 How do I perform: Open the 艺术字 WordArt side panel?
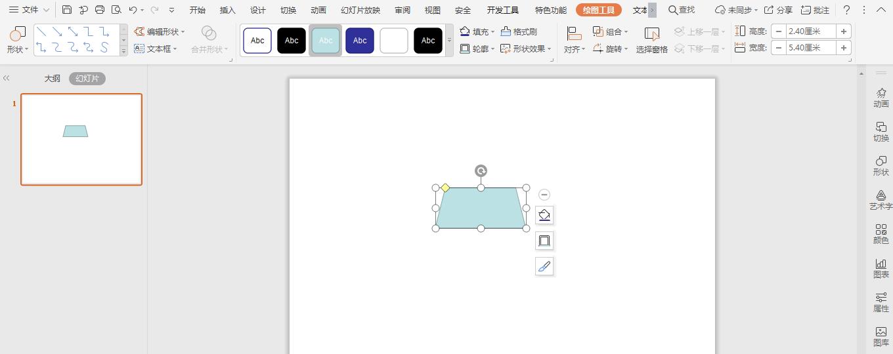(881, 200)
